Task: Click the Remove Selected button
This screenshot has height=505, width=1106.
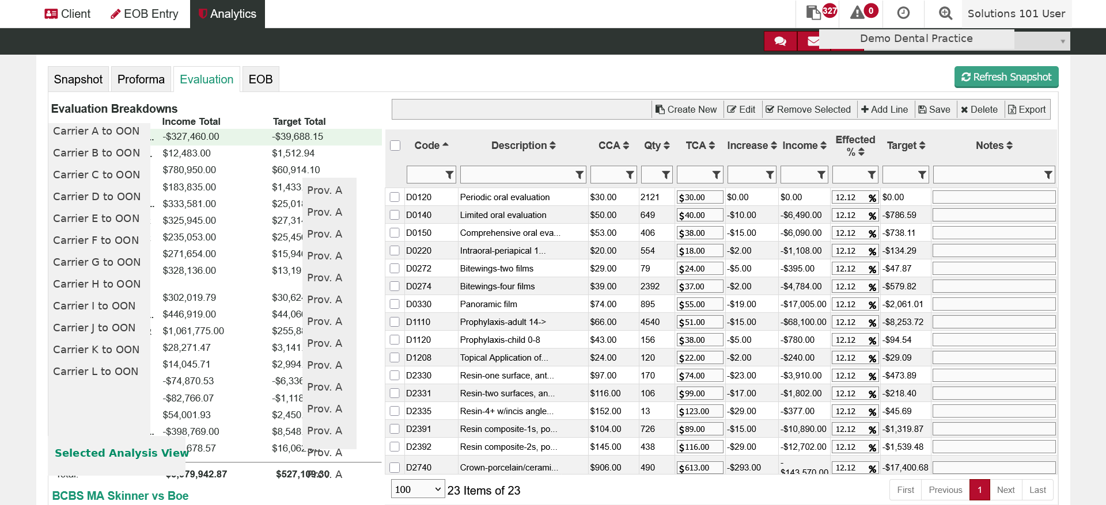Action: point(808,109)
